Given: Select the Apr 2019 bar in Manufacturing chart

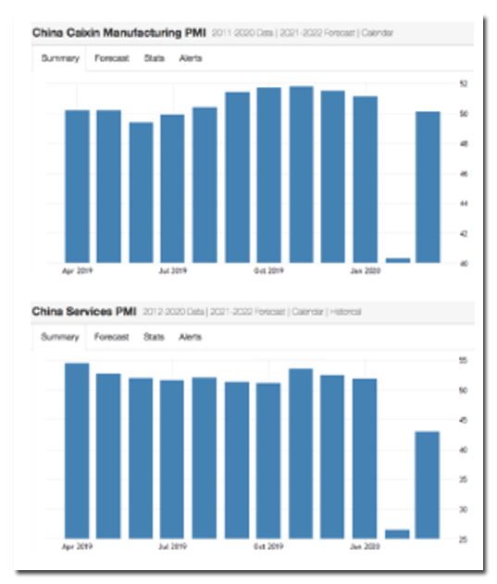Looking at the screenshot, I should coord(78,186).
